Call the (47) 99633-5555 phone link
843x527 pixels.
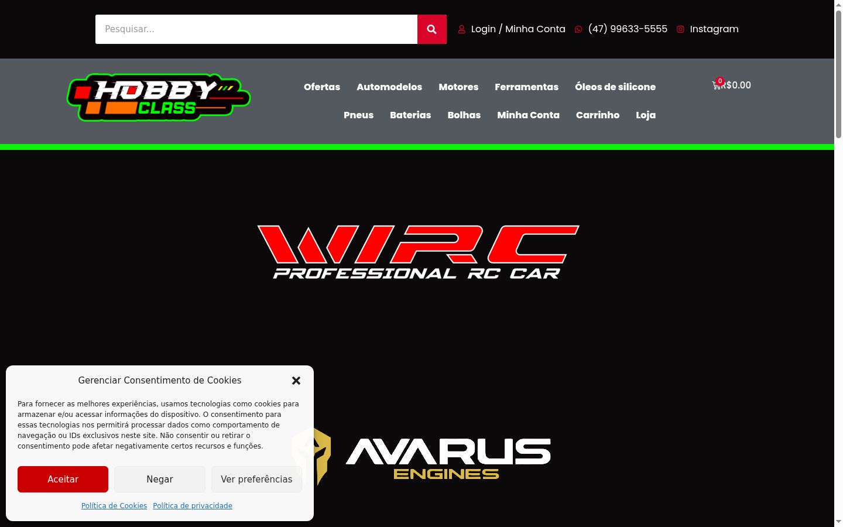pos(628,29)
